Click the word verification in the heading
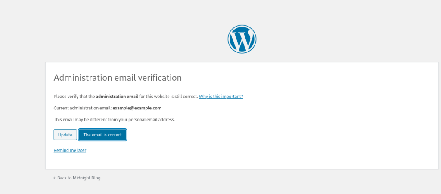Image resolution: width=441 pixels, height=194 pixels. 159,78
